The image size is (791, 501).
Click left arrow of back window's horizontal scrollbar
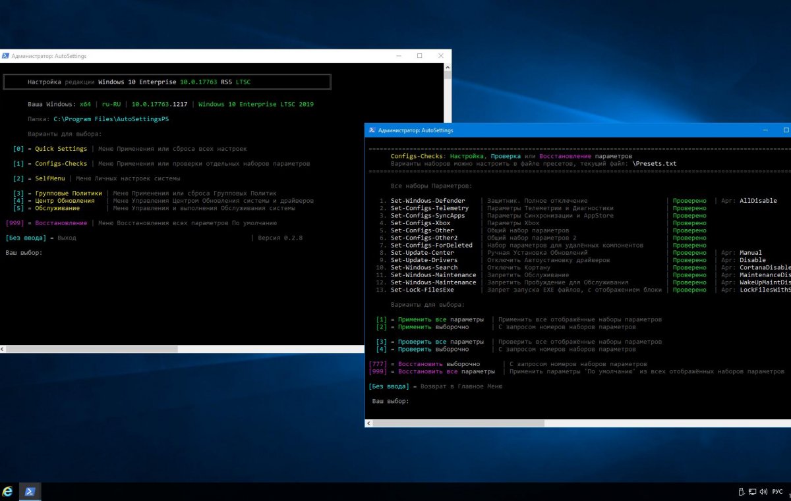coord(3,349)
